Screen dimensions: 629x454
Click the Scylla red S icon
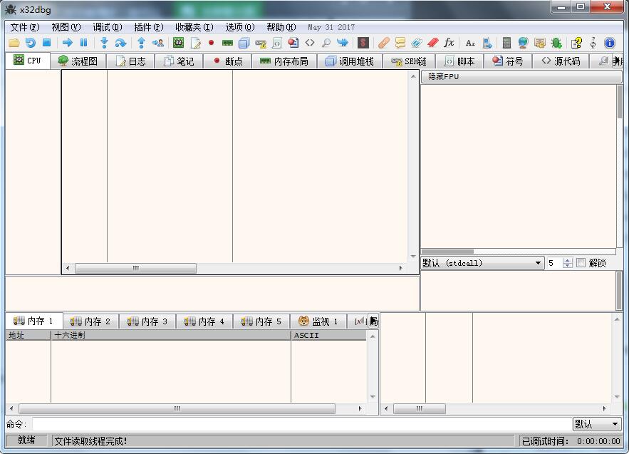click(x=363, y=43)
